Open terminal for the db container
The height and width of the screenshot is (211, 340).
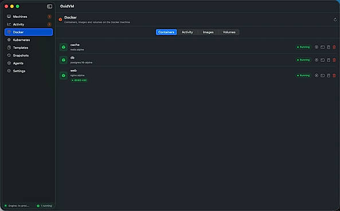pos(322,60)
